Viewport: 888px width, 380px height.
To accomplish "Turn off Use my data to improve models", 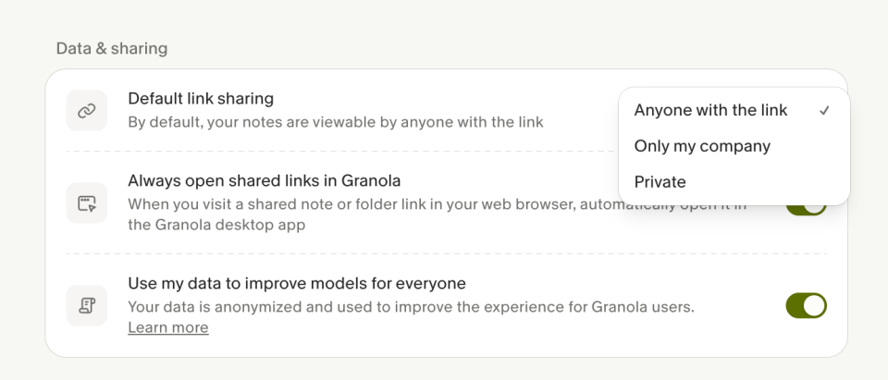I will pyautogui.click(x=806, y=306).
